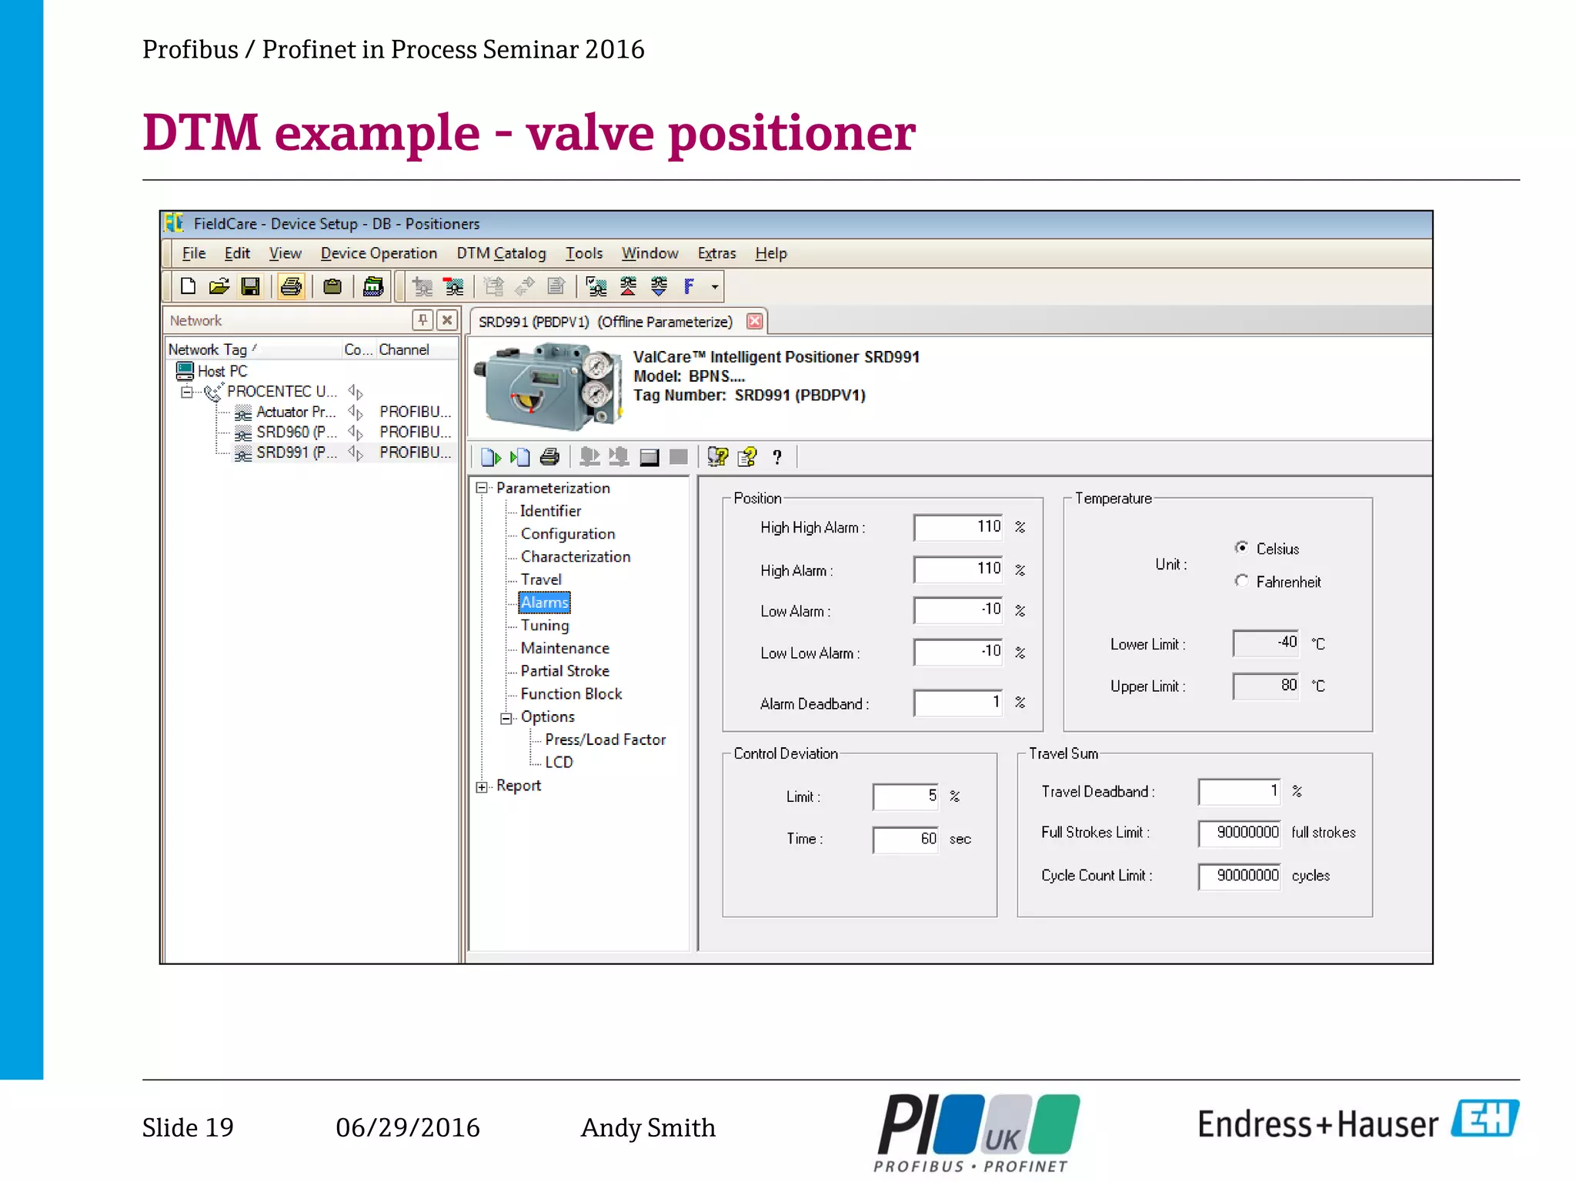Click the greyed device list toolbar icon
This screenshot has height=1182, width=1576.
pyautogui.click(x=494, y=286)
